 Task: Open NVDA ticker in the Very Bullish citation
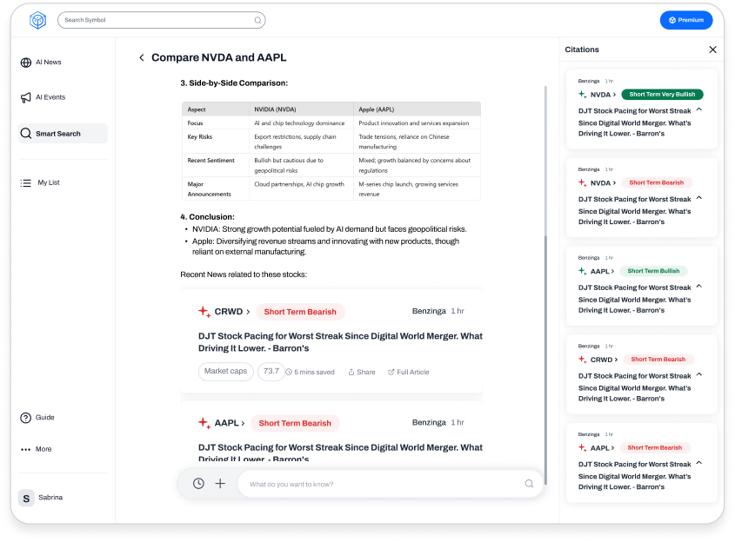tap(603, 95)
